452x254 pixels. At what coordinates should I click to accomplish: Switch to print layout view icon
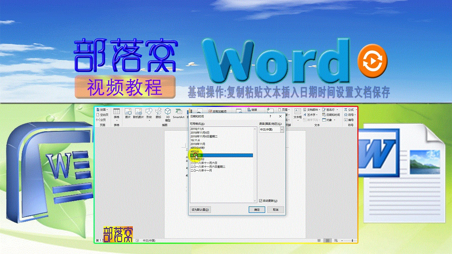328,241
